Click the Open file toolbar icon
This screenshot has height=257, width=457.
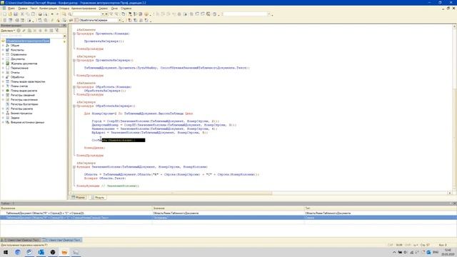point(10,14)
